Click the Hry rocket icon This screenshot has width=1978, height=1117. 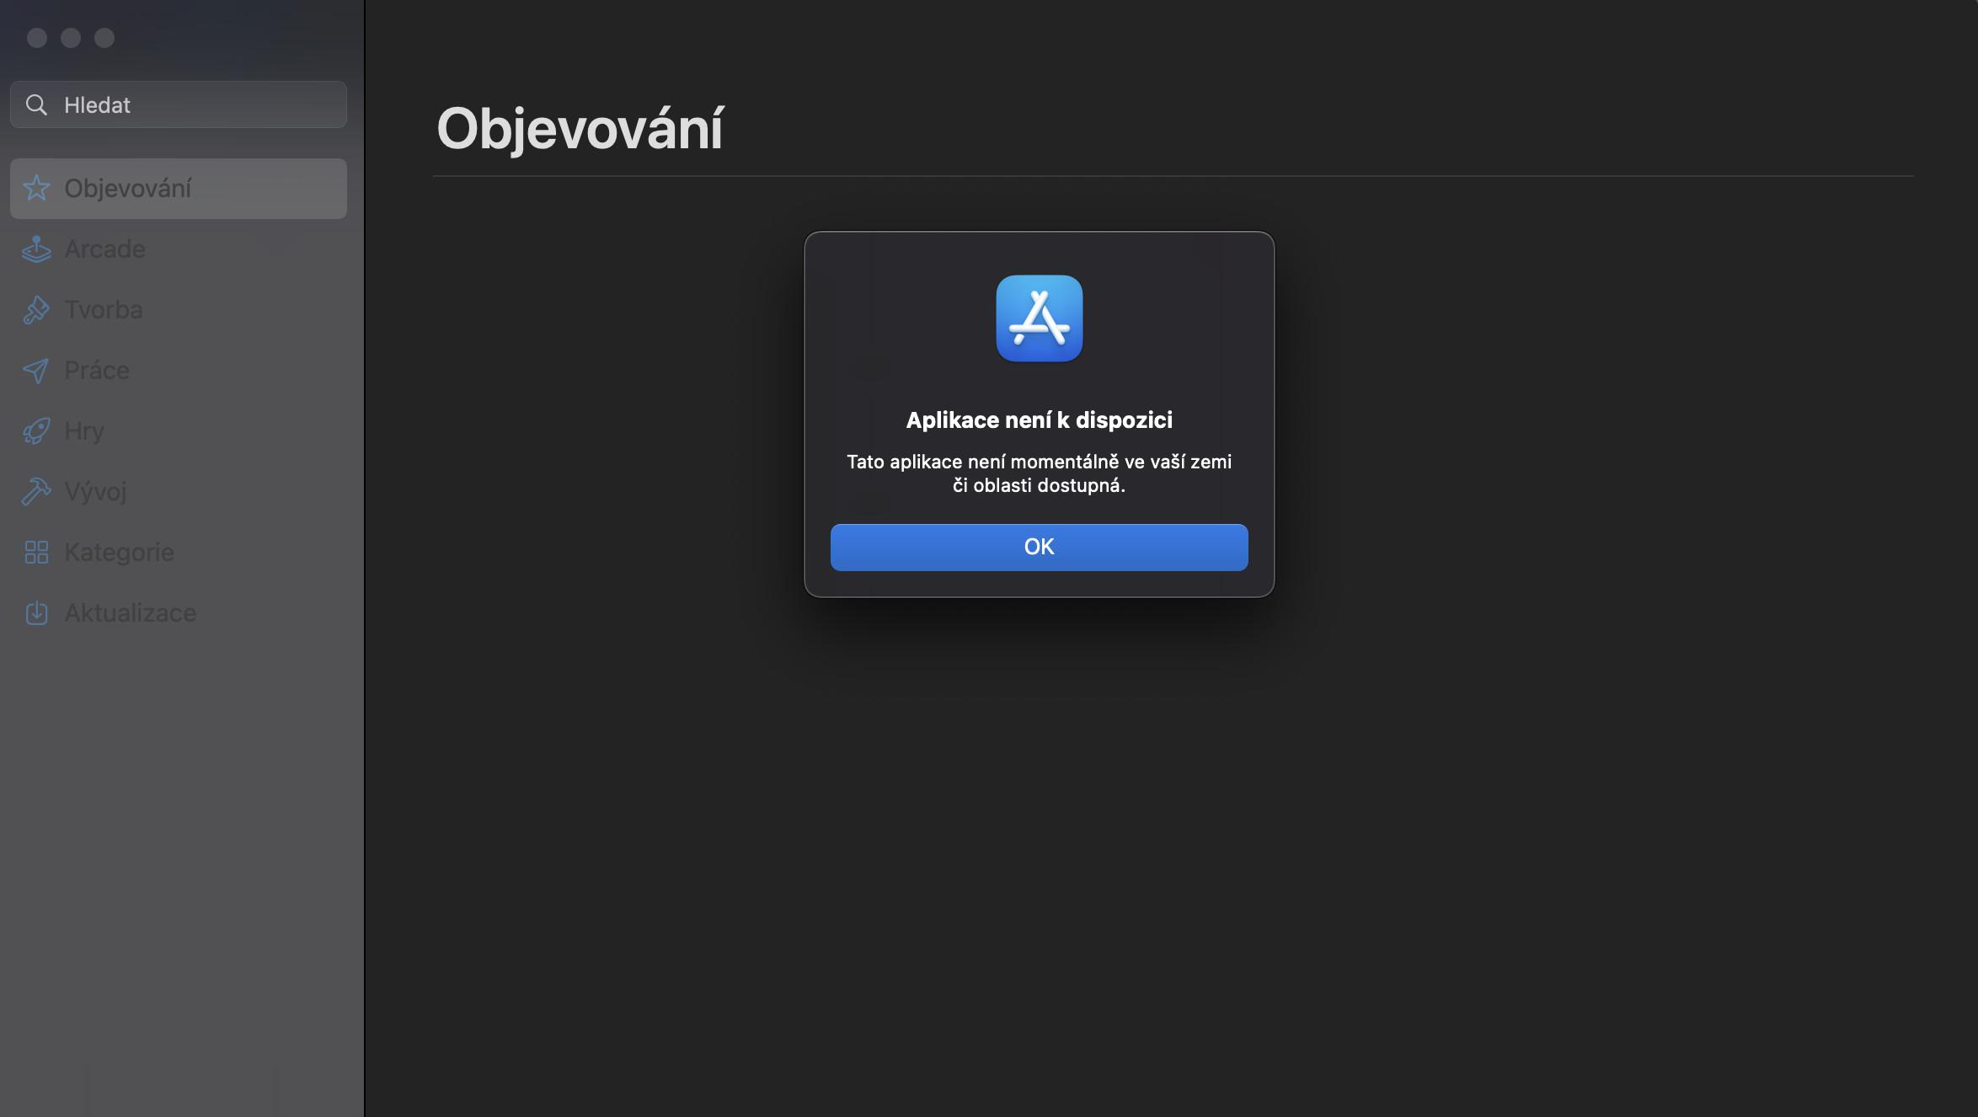[36, 430]
